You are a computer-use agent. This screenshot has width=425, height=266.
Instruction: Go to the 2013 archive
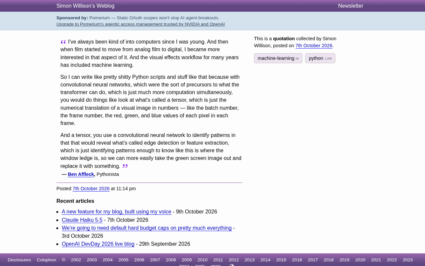tap(250, 260)
